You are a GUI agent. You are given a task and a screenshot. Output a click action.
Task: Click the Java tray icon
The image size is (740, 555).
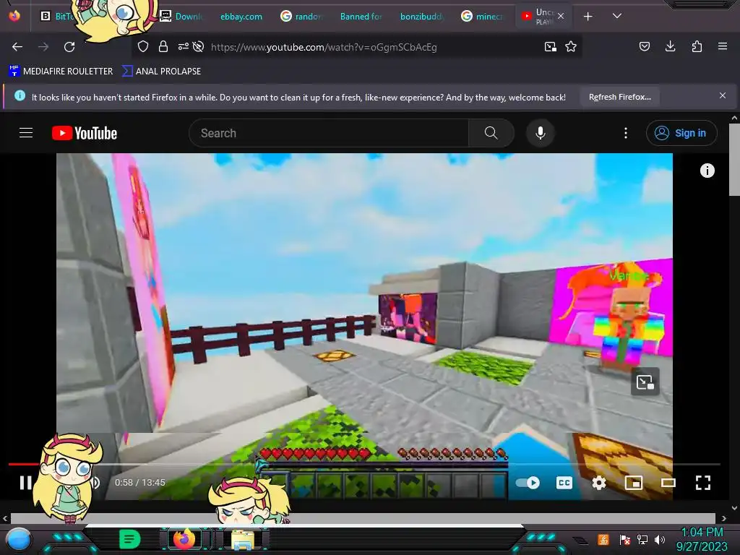click(x=603, y=539)
